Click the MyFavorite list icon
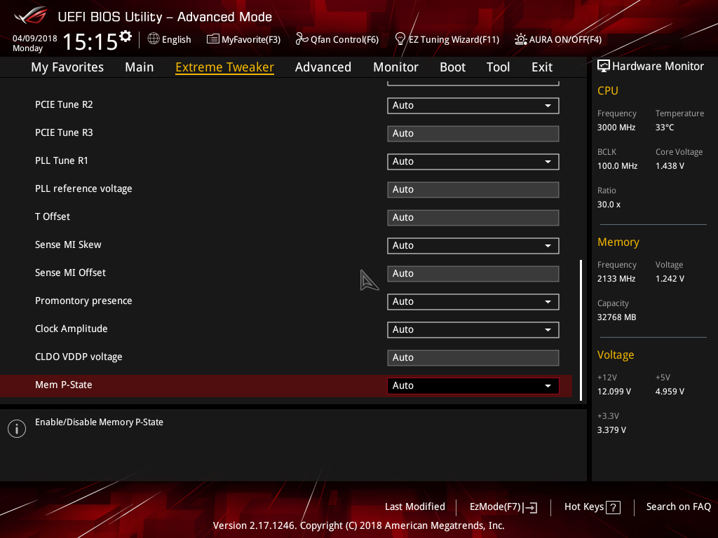 tap(213, 39)
